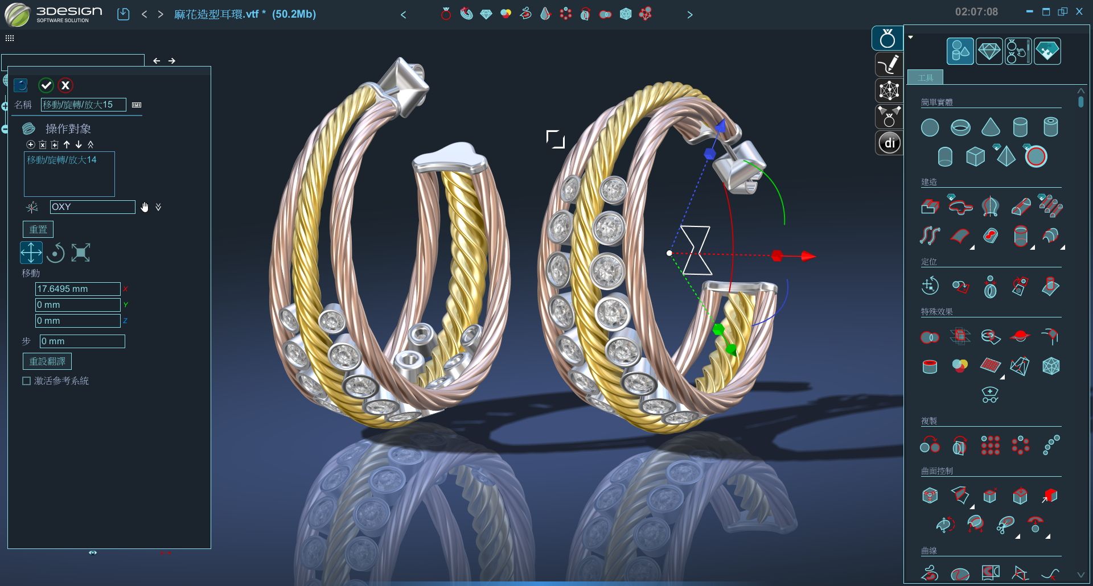
Task: Open the Boolean union special effect
Action: (x=930, y=337)
